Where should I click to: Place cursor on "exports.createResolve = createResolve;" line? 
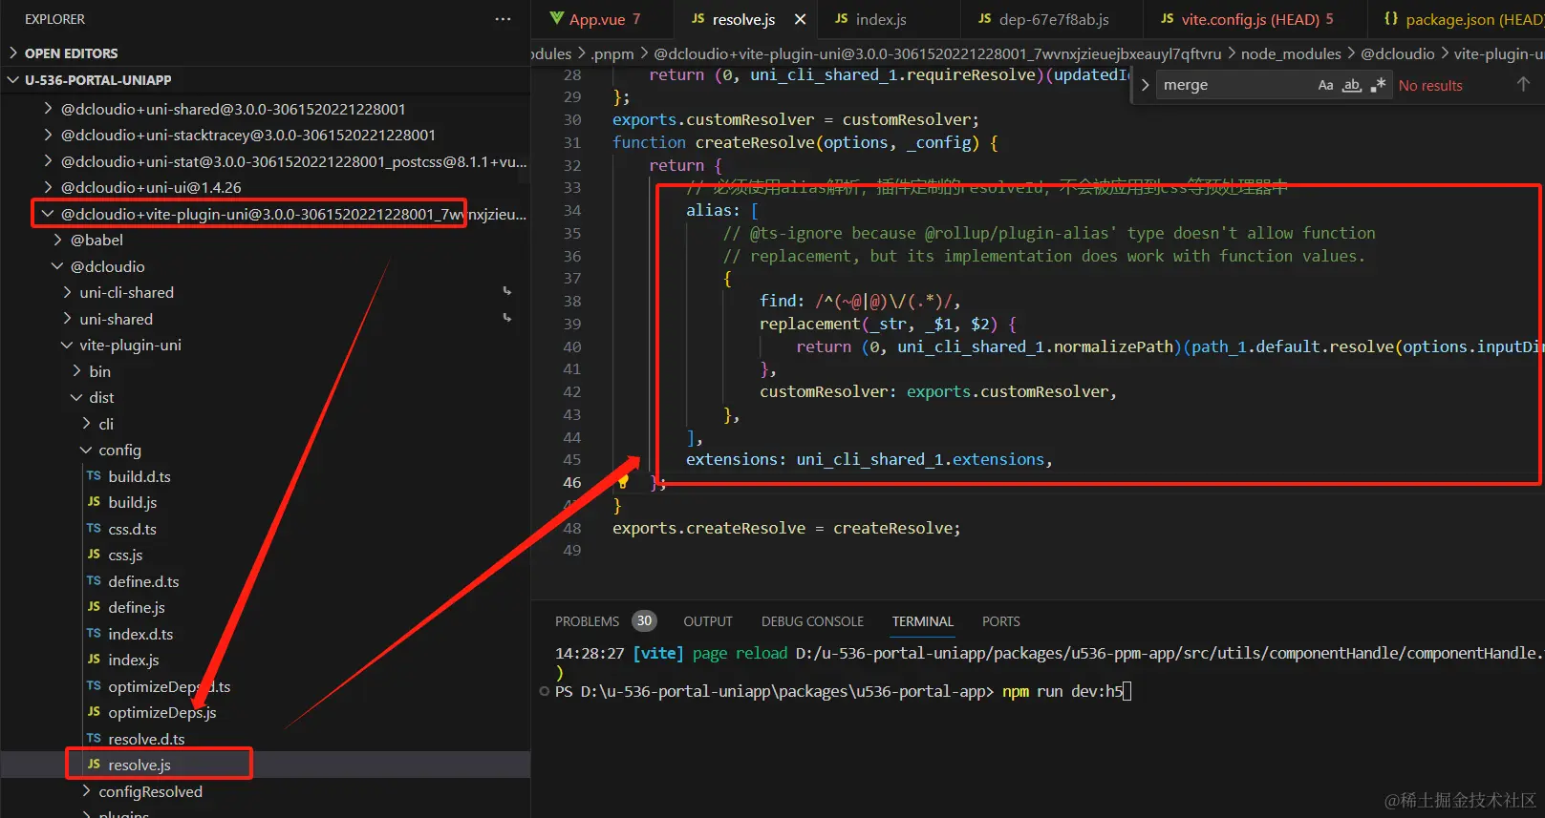pyautogui.click(x=786, y=528)
